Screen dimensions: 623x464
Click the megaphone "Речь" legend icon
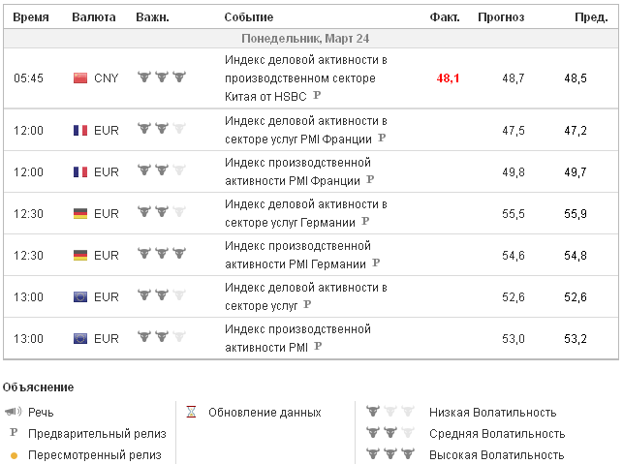point(13,412)
